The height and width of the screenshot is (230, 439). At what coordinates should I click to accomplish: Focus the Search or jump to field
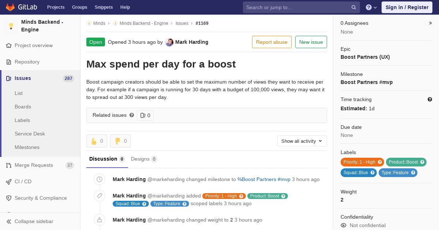[296, 7]
